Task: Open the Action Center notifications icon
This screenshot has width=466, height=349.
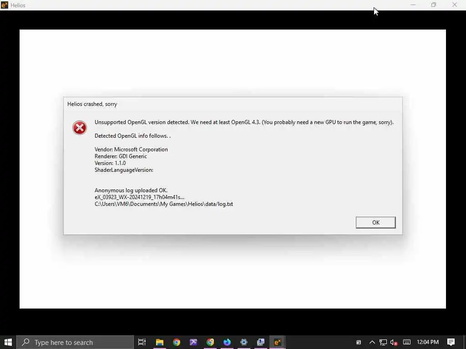Action: [x=451, y=342]
